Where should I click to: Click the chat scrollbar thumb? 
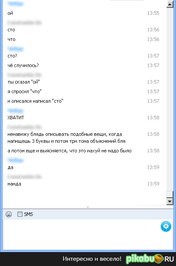click(x=170, y=195)
